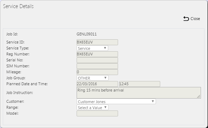Click the Close back-arrow icon

tap(186, 19)
